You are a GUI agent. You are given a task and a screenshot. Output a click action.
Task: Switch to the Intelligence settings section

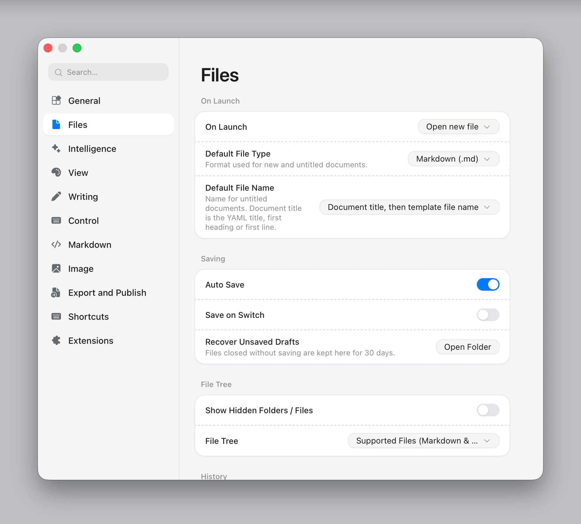(108, 149)
